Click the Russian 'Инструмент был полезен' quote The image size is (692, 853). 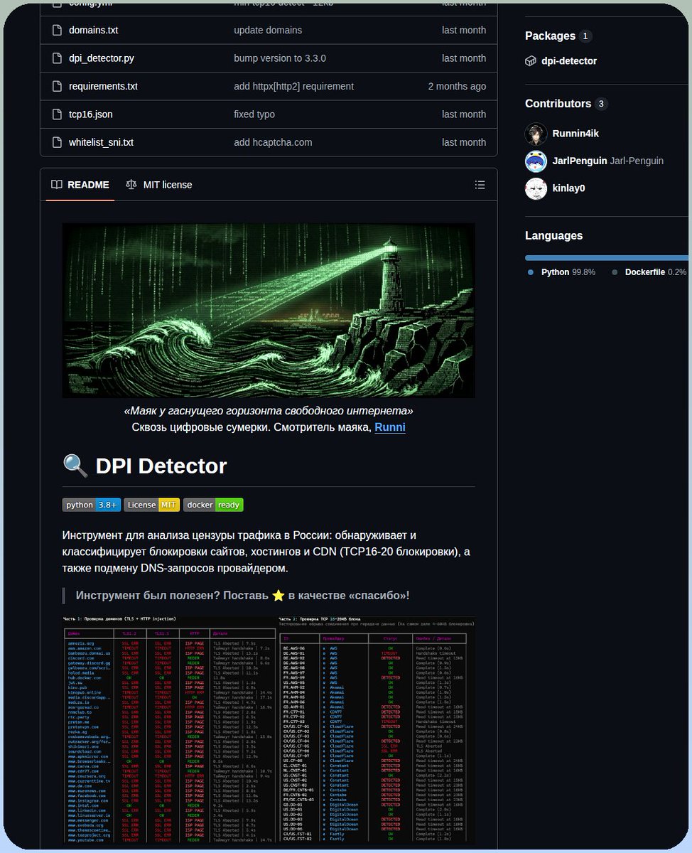click(x=243, y=596)
